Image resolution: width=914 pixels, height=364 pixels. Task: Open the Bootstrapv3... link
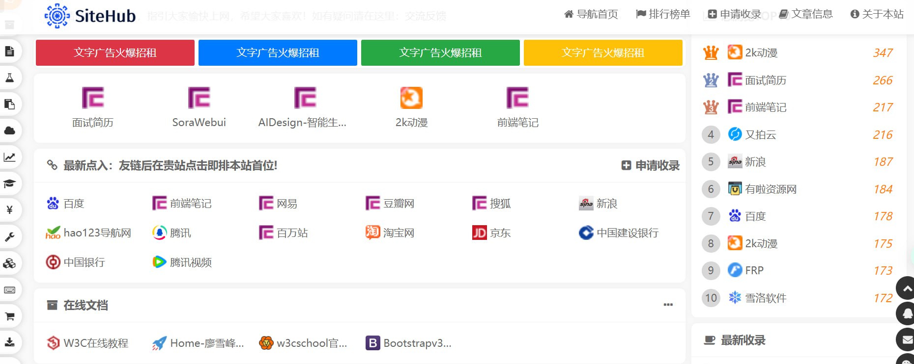[409, 343]
